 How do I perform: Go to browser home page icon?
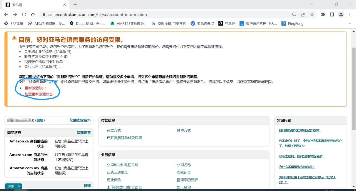pos(33,14)
